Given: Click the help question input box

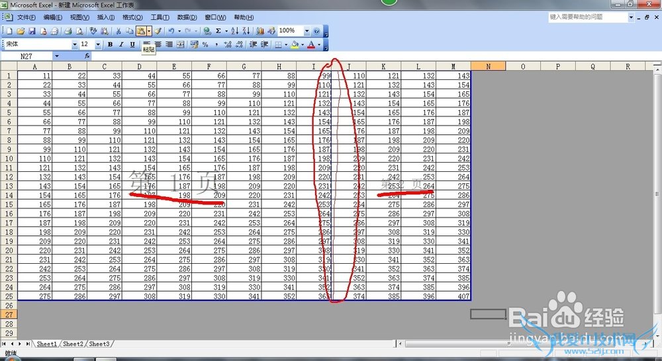Looking at the screenshot, I should pos(587,17).
